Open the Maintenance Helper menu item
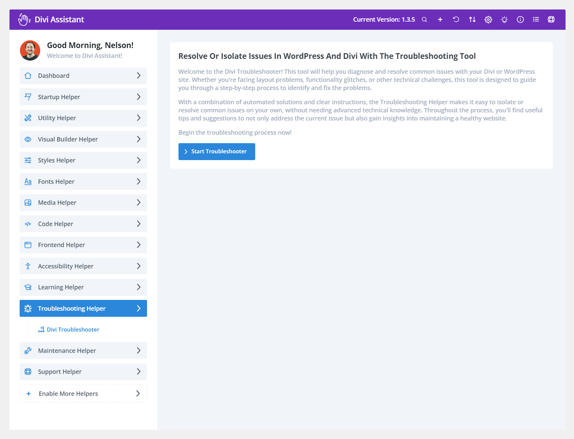The image size is (574, 439). coord(83,351)
